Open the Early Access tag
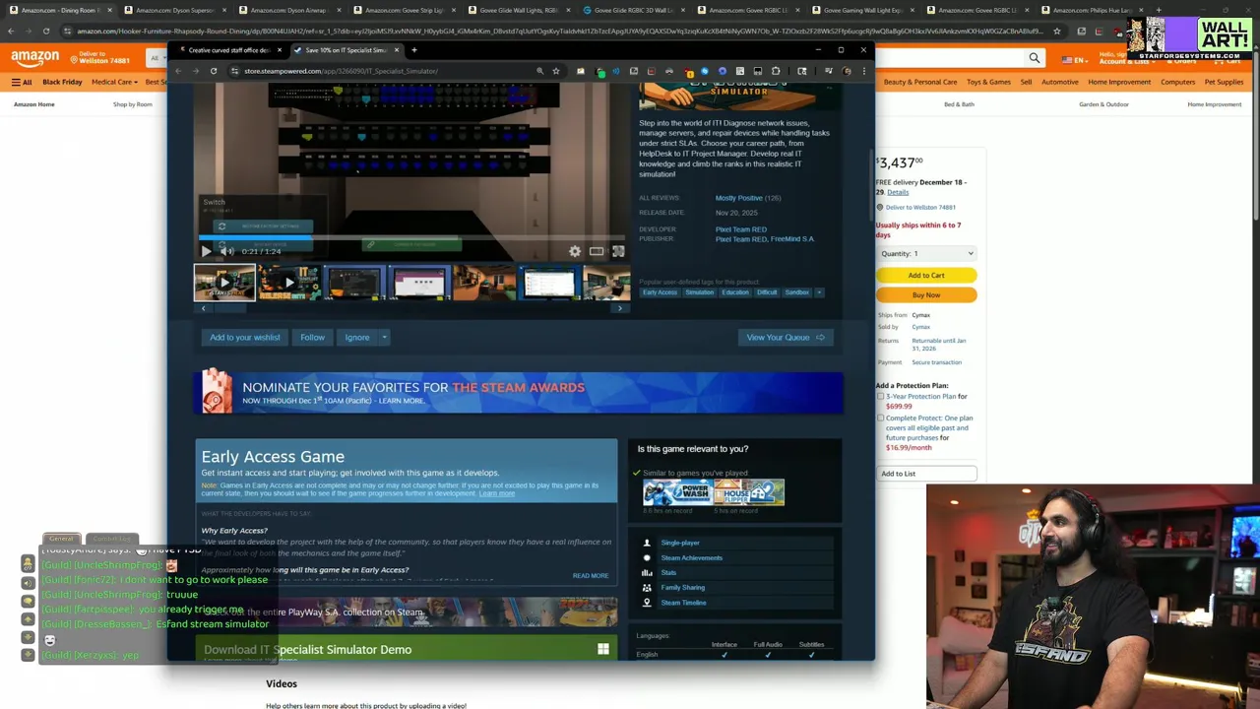The width and height of the screenshot is (1260, 709). [x=660, y=292]
